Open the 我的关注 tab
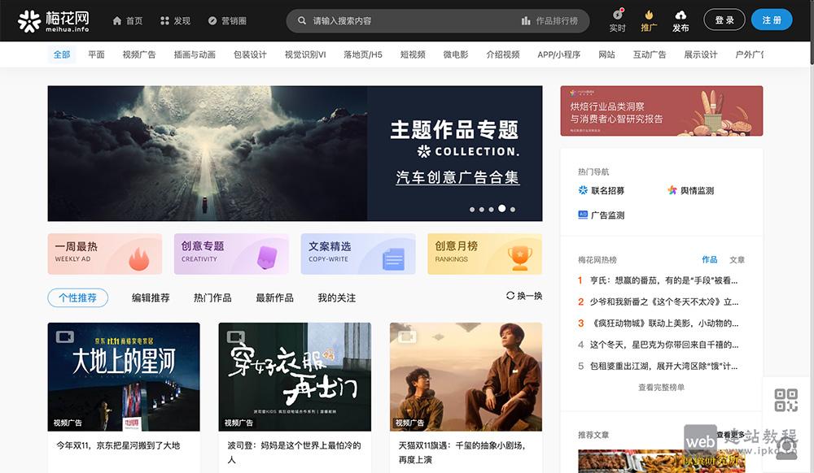 [336, 298]
